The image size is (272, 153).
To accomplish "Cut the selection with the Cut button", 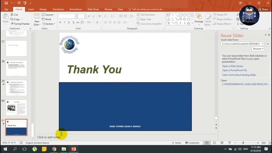I will click(x=14, y=14).
